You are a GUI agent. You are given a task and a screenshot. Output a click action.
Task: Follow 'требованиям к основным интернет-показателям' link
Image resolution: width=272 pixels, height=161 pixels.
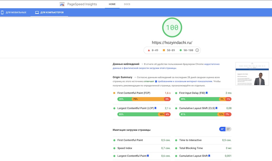pyautogui.click(x=185, y=81)
